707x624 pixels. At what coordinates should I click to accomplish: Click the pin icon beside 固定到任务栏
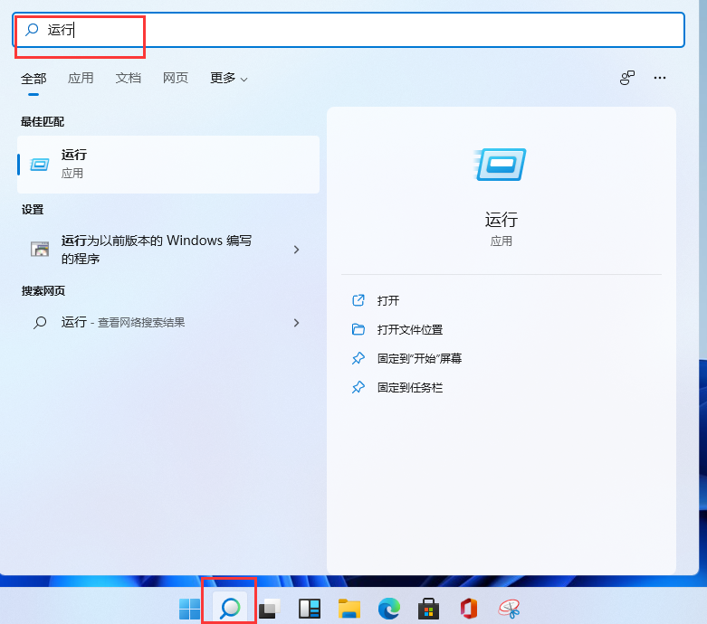coord(358,387)
